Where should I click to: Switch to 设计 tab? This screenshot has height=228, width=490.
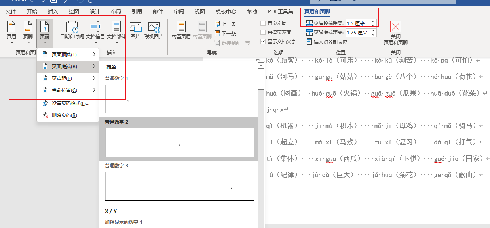click(95, 11)
